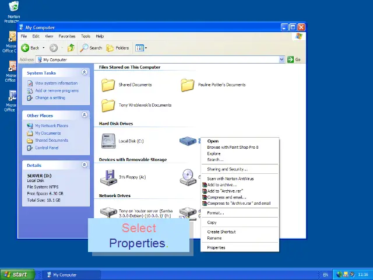The image size is (373, 280).
Task: Collapse the Details panel
Action: [x=84, y=164]
